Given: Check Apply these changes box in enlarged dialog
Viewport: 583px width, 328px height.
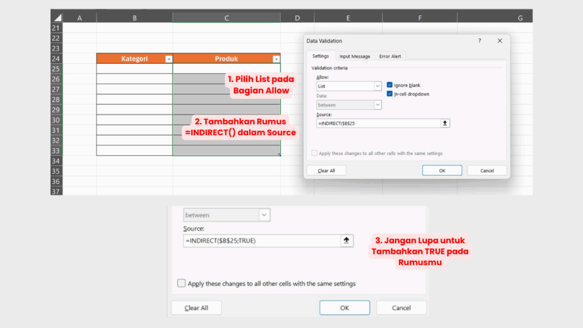Looking at the screenshot, I should 182,283.
